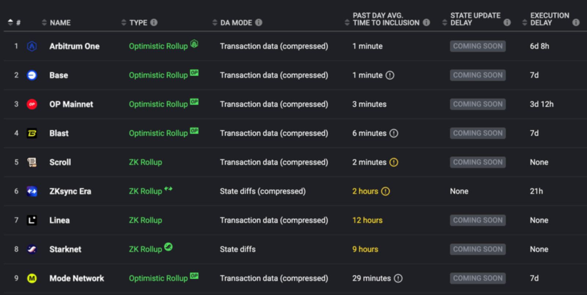Open the Starknet project link
Viewport: 587px width, 295px height.
pos(65,249)
